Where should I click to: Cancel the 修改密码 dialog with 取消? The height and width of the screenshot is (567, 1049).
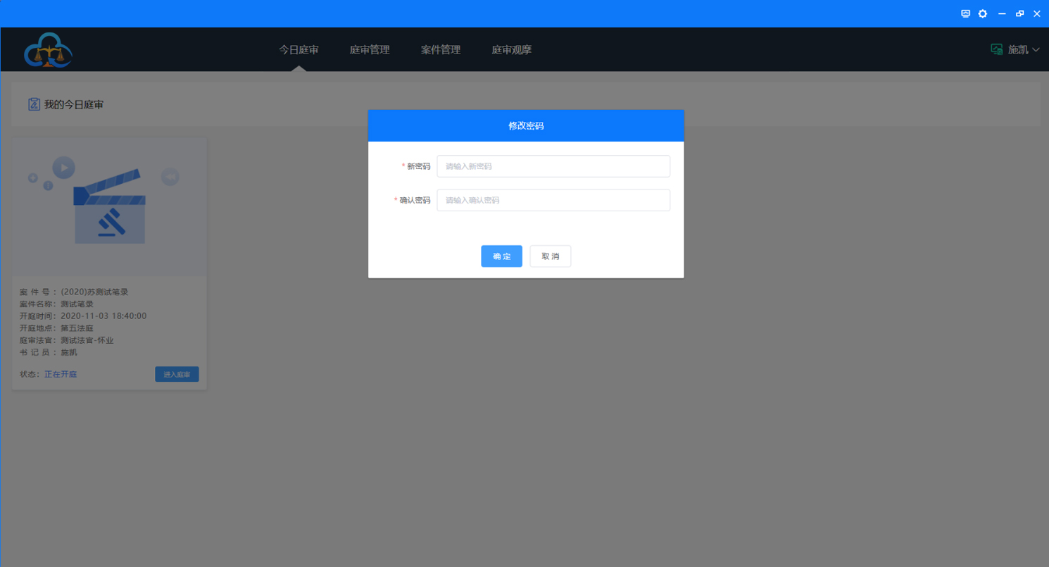coord(550,256)
